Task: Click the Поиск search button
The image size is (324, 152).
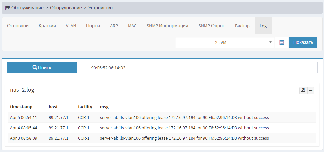Action: click(42, 67)
